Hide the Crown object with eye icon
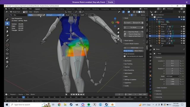 [x=181, y=34]
